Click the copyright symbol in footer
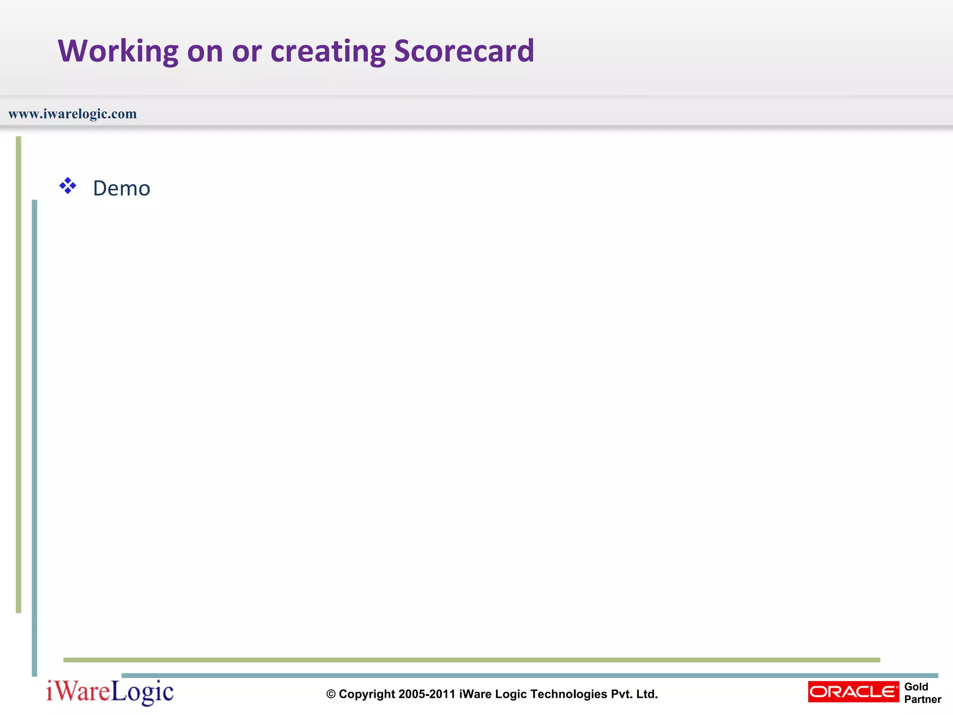This screenshot has height=715, width=953. pos(331,695)
